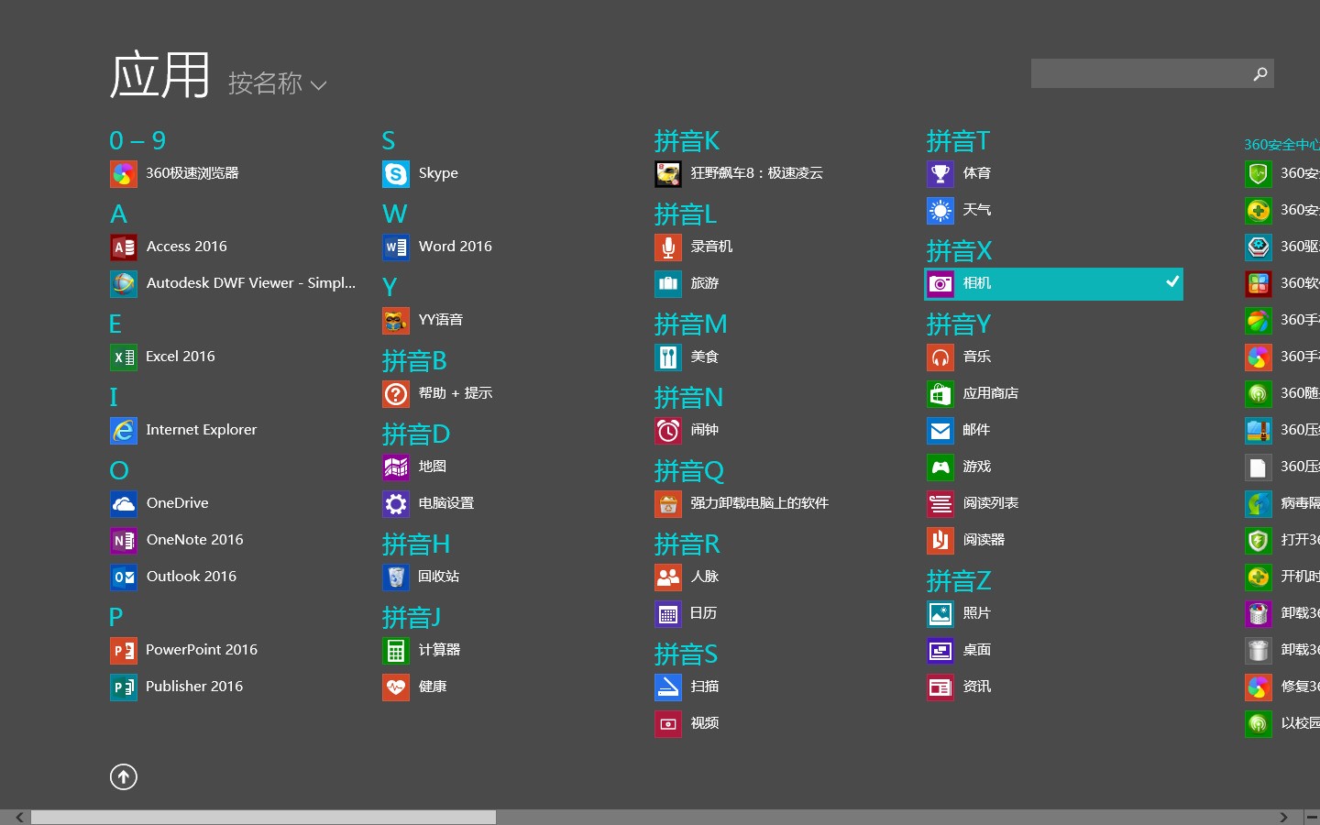This screenshot has width=1320, height=825.
Task: Click the apps search input field
Action: click(x=1139, y=73)
